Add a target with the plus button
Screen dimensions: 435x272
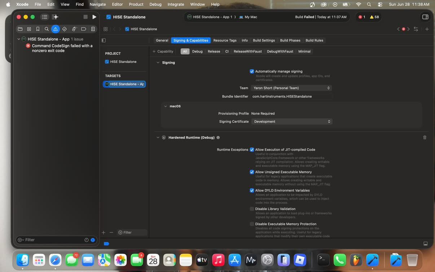tap(104, 232)
